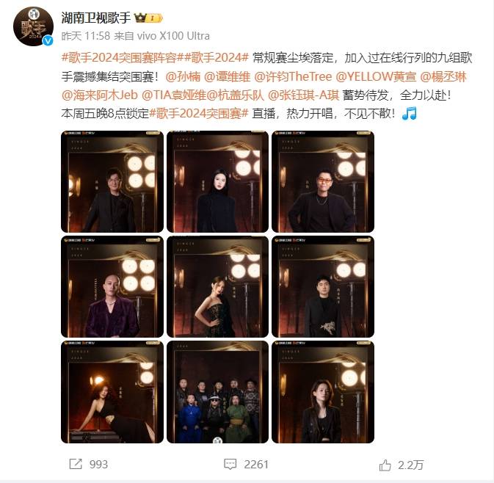
Task: Open the comments icon beside 2261
Action: (230, 464)
